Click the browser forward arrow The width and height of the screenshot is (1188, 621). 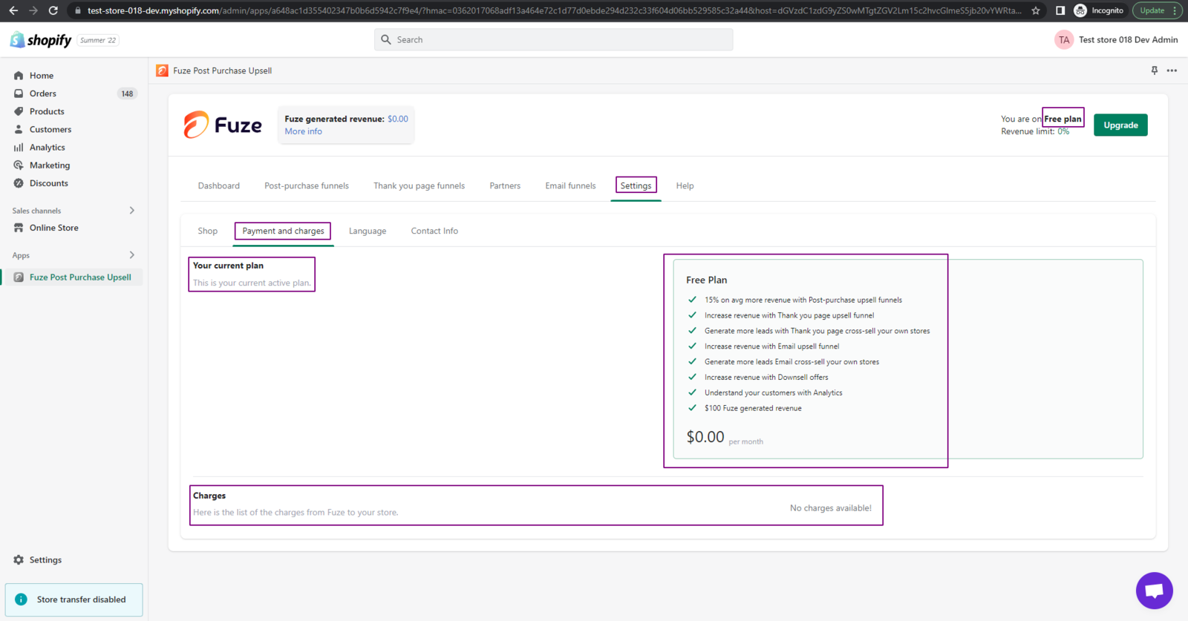point(33,10)
